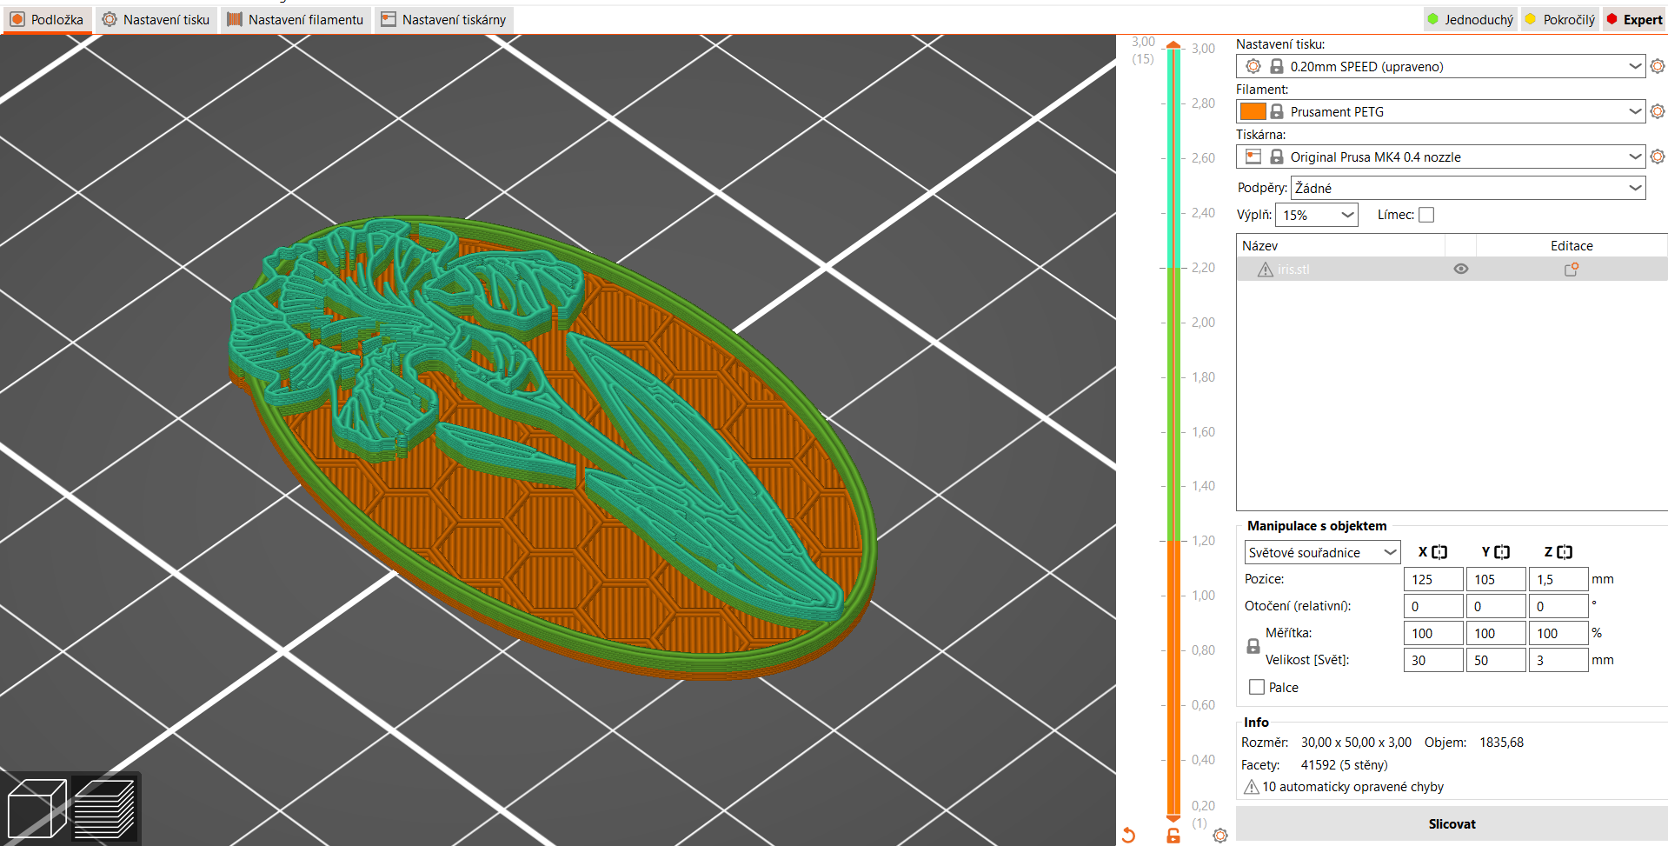
Task: Click Velikost Z field showing 3
Action: tap(1558, 660)
